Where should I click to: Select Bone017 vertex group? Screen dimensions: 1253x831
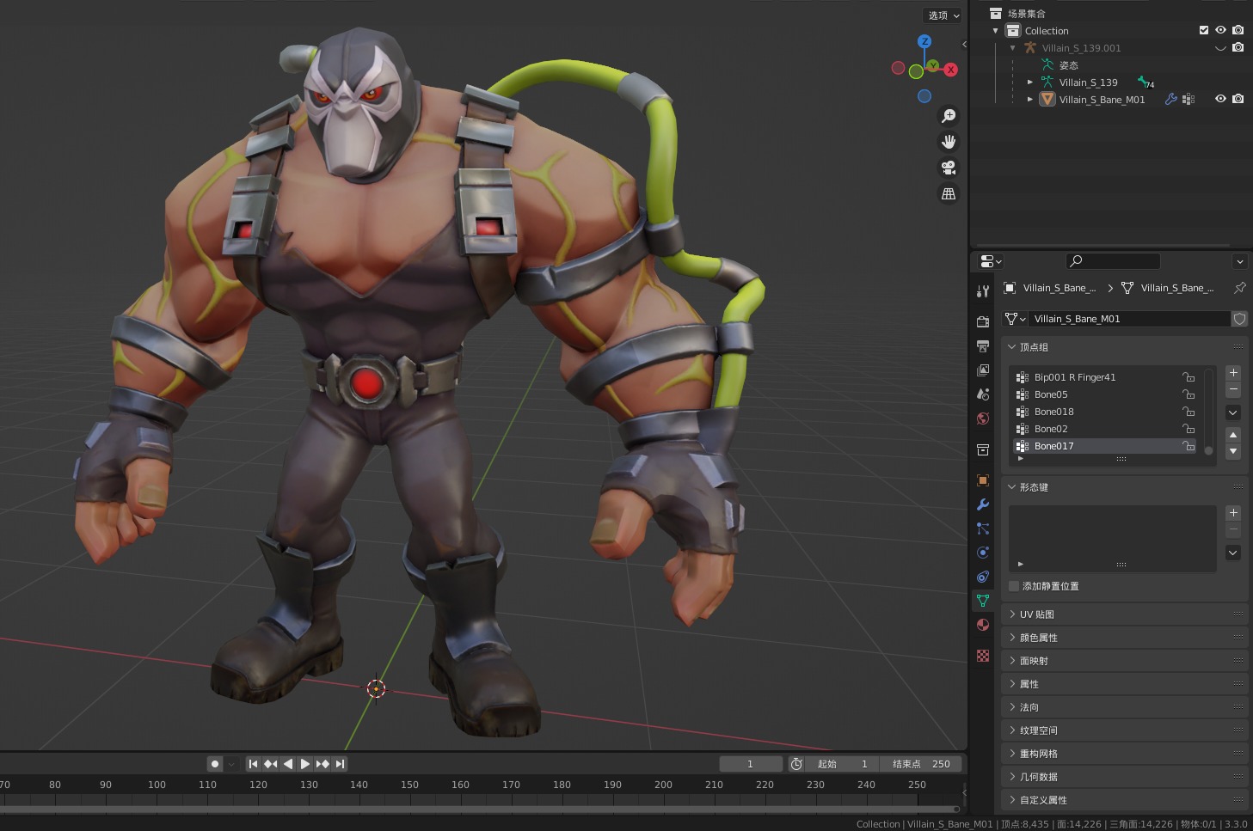point(1106,446)
